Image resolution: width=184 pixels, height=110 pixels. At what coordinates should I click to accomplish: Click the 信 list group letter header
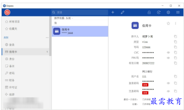(55, 23)
